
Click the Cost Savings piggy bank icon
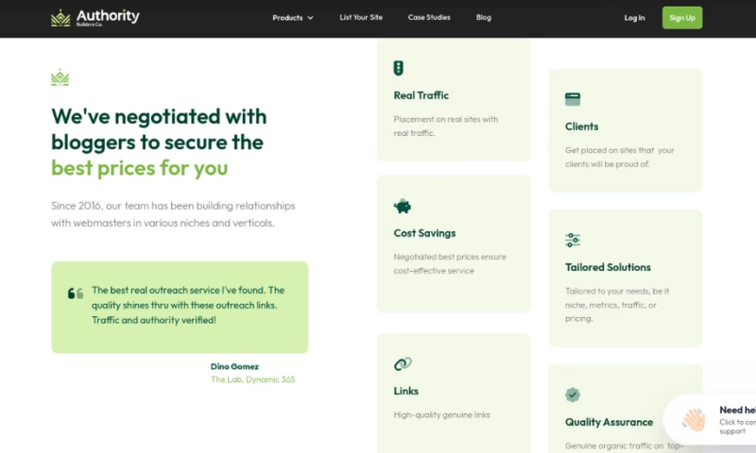point(402,206)
